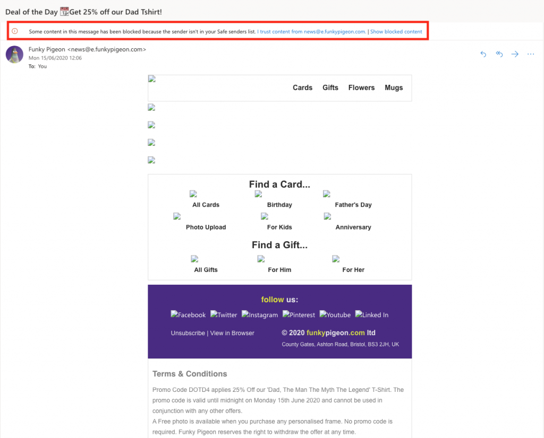
Task: Open the More actions ellipsis menu
Action: coord(531,54)
